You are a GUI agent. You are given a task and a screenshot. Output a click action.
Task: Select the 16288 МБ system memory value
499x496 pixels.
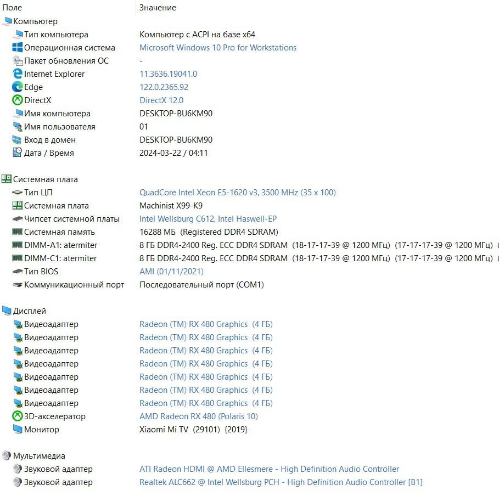pyautogui.click(x=209, y=232)
